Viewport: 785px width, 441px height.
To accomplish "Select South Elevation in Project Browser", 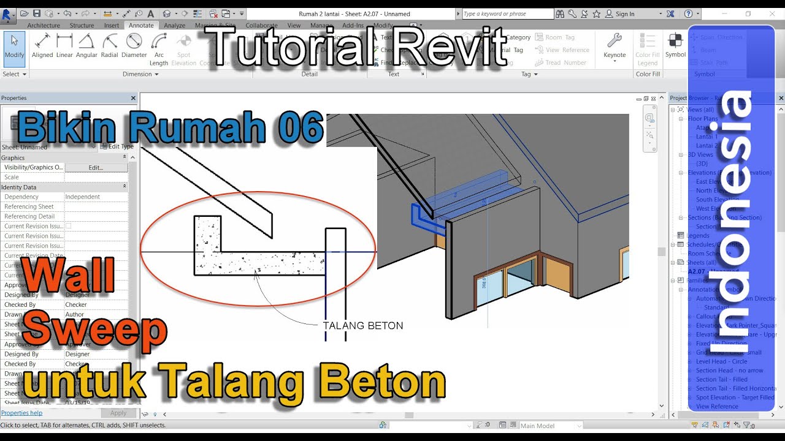I will click(x=718, y=200).
